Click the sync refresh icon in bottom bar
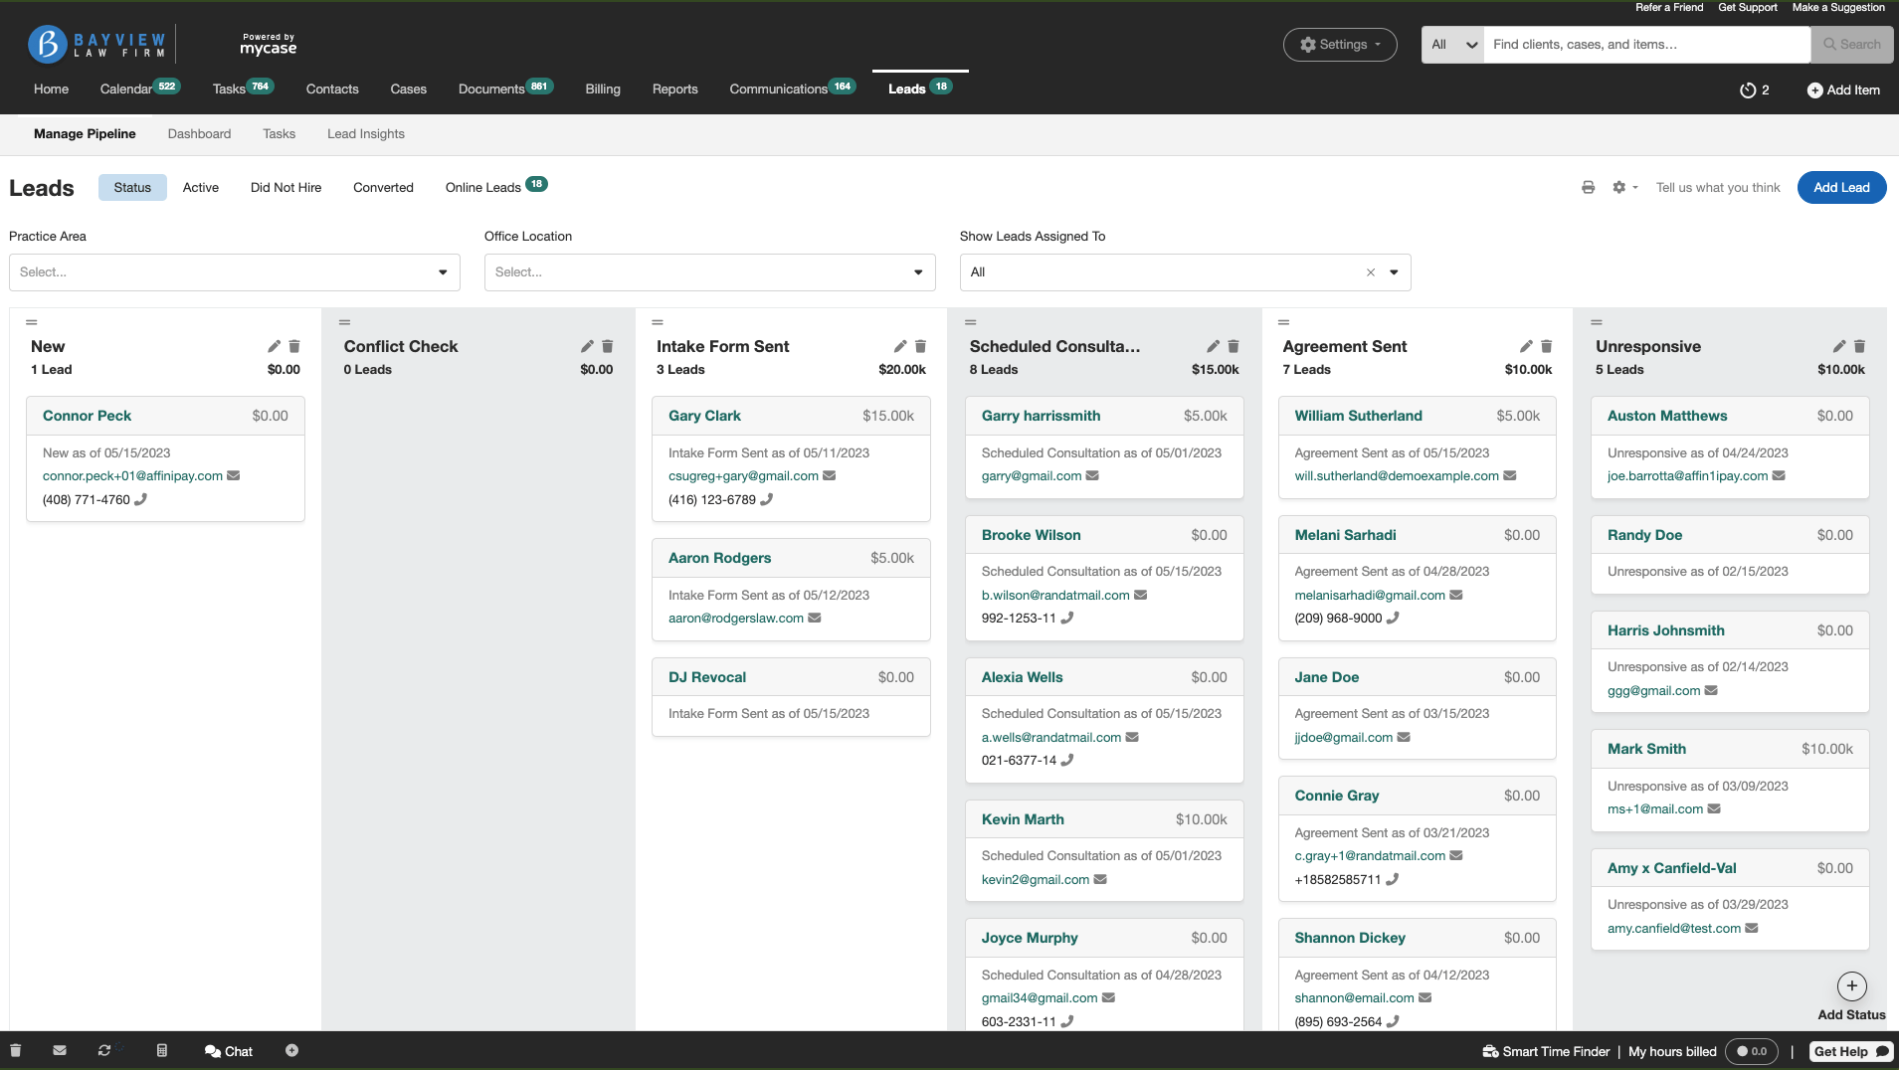1899x1070 pixels. click(104, 1050)
